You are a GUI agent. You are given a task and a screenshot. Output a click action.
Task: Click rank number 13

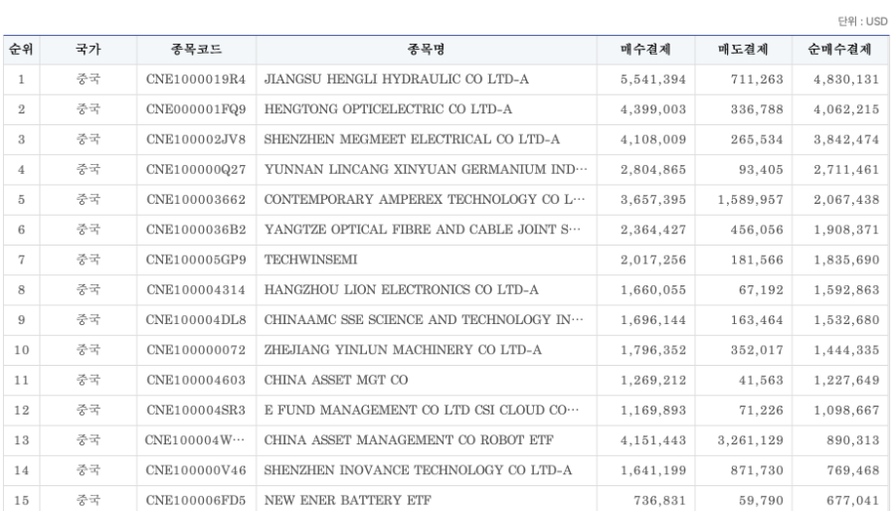(x=21, y=440)
